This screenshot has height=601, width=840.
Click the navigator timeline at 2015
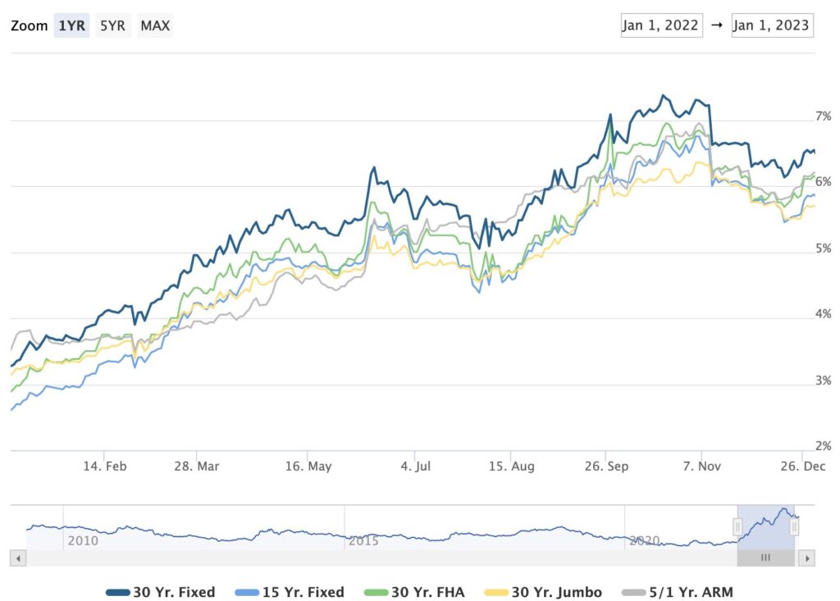(x=363, y=540)
